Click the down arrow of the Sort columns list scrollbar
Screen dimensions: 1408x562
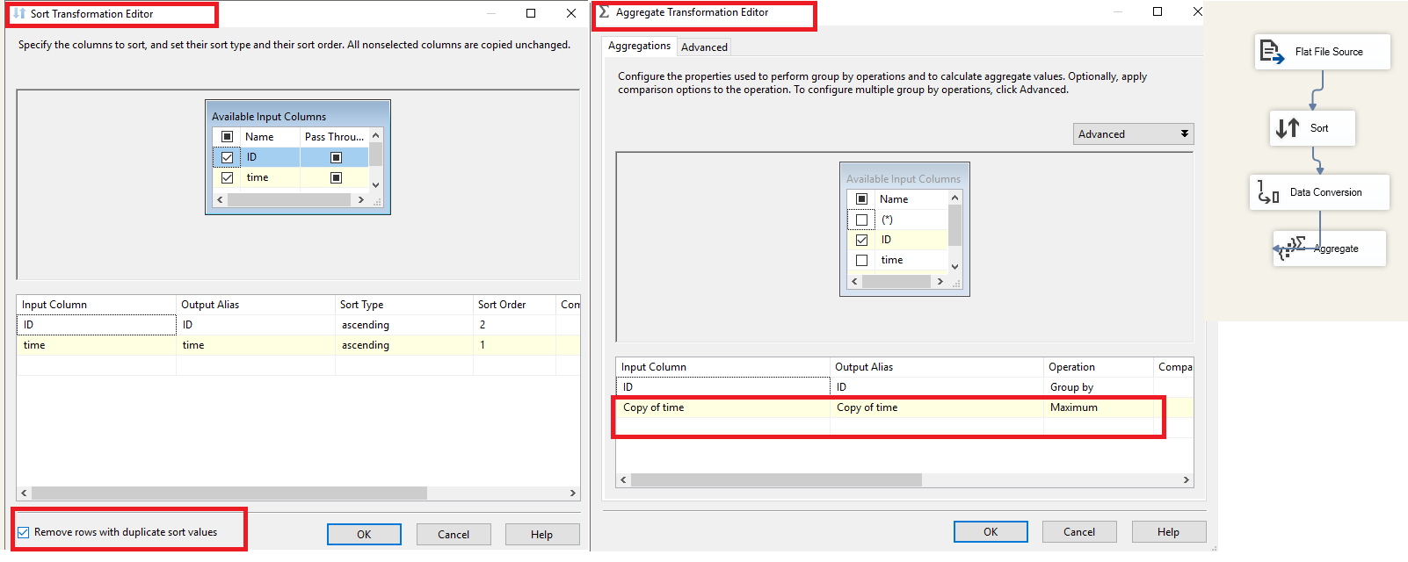(x=375, y=184)
